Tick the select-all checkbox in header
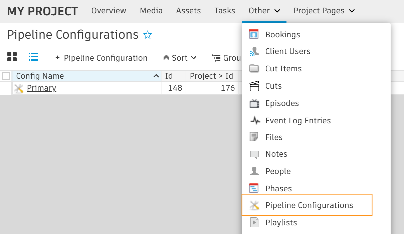The image size is (404, 234). coord(6,76)
